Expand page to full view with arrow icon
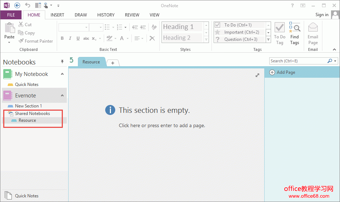 [257, 75]
